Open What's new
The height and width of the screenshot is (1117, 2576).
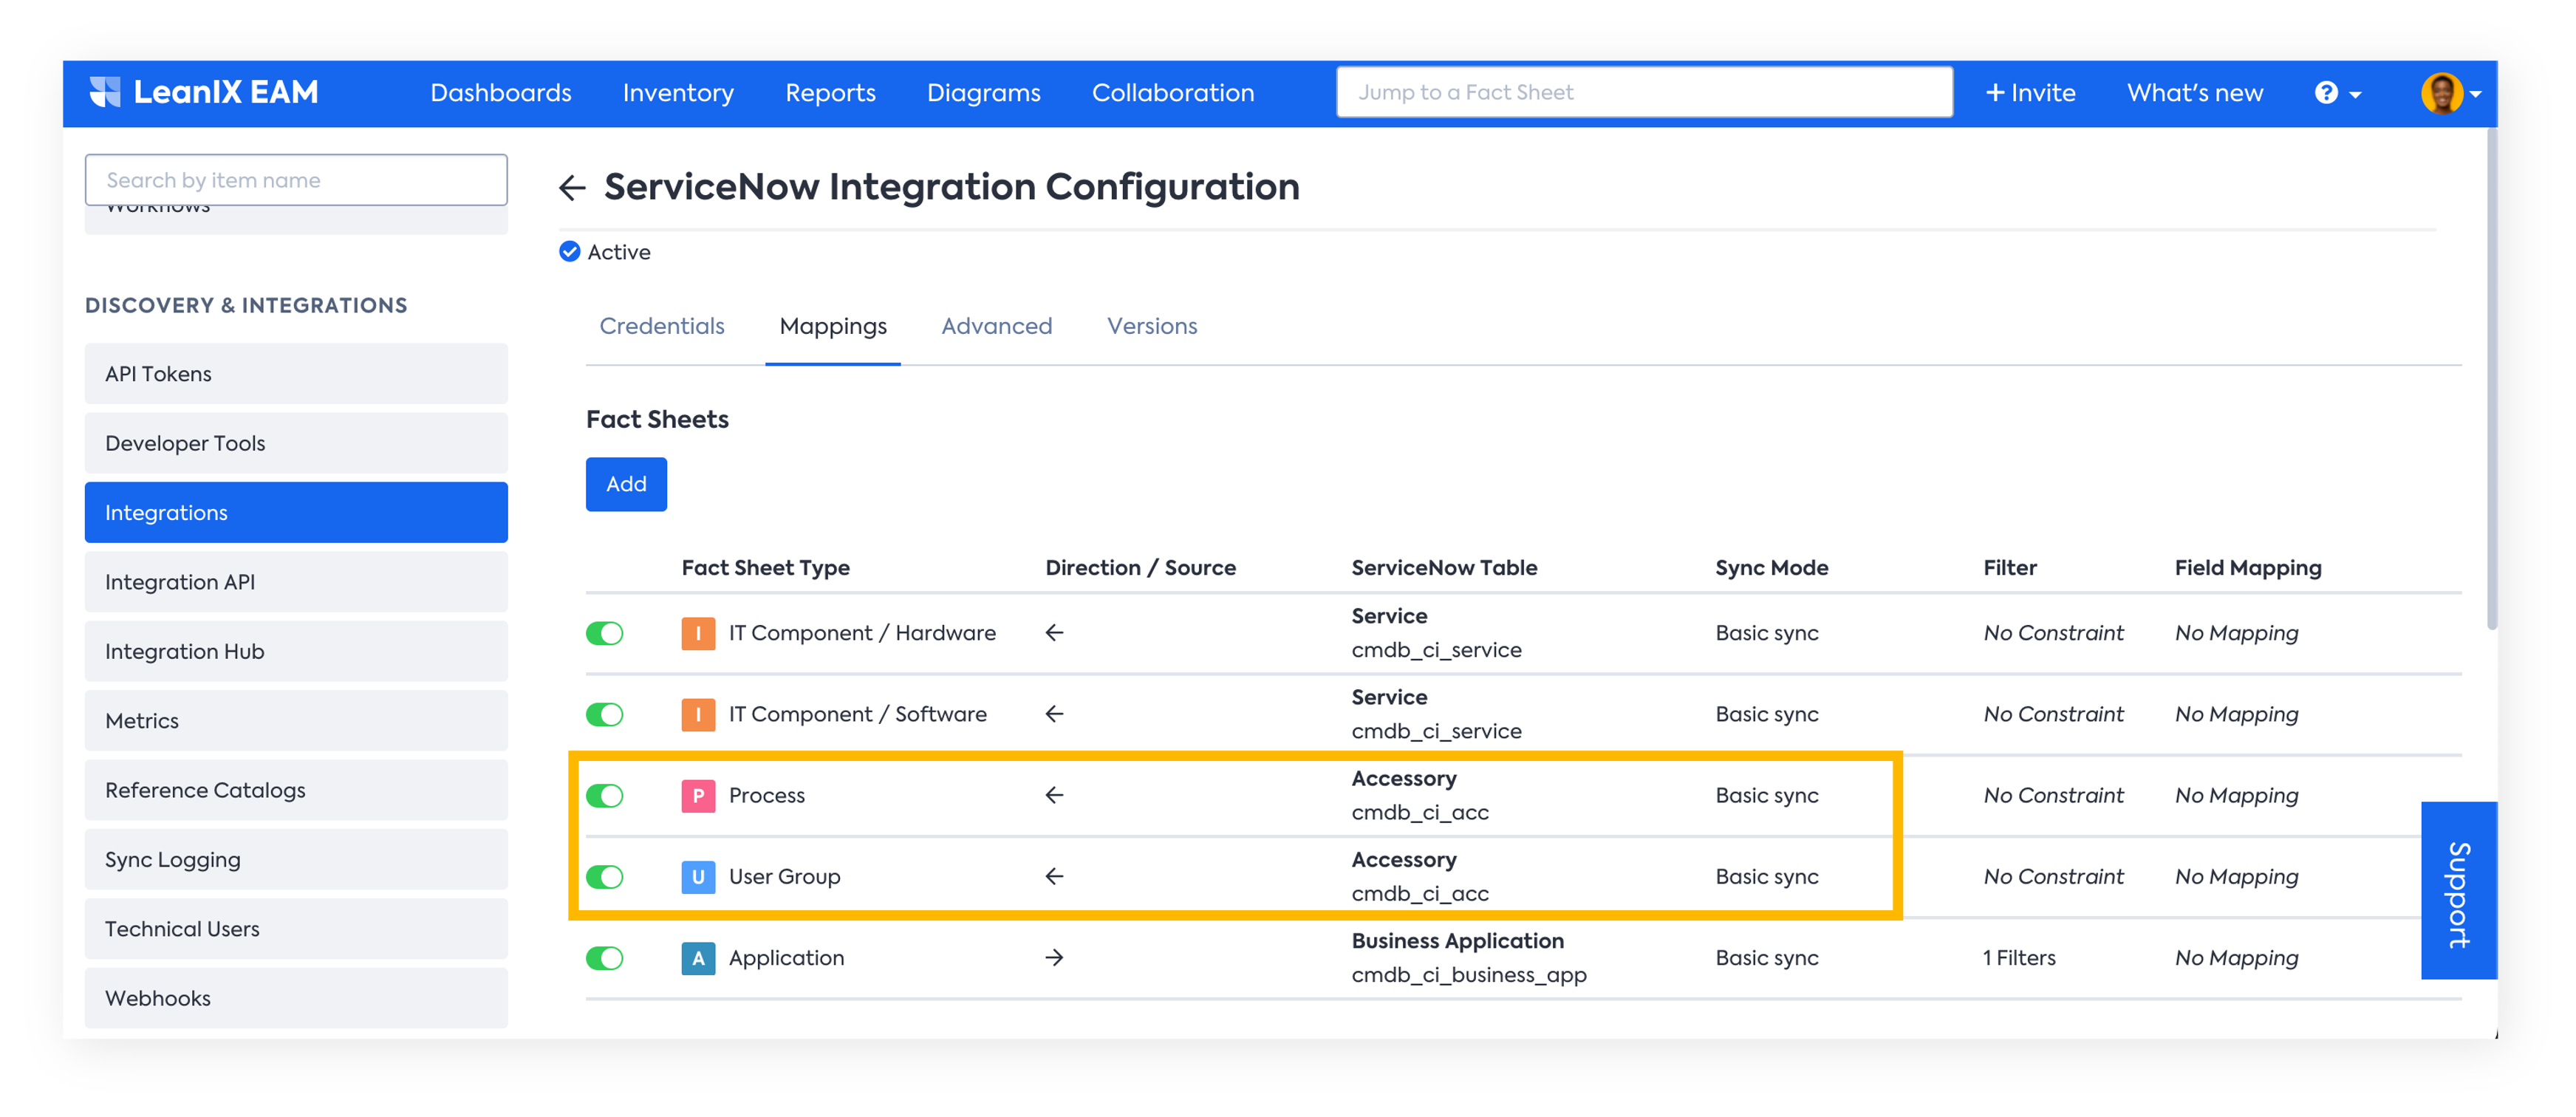[2194, 93]
